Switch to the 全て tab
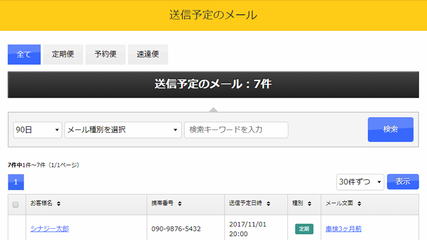 [x=24, y=54]
